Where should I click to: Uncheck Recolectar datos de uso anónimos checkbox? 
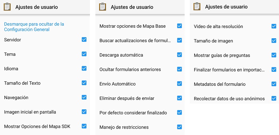pos(274,98)
